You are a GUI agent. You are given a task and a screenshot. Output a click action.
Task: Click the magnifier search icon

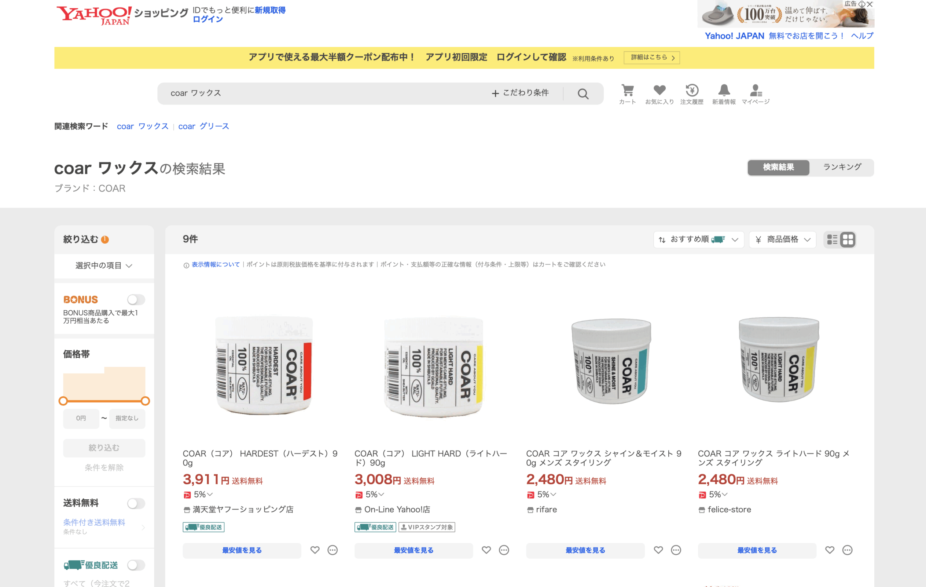coord(583,94)
